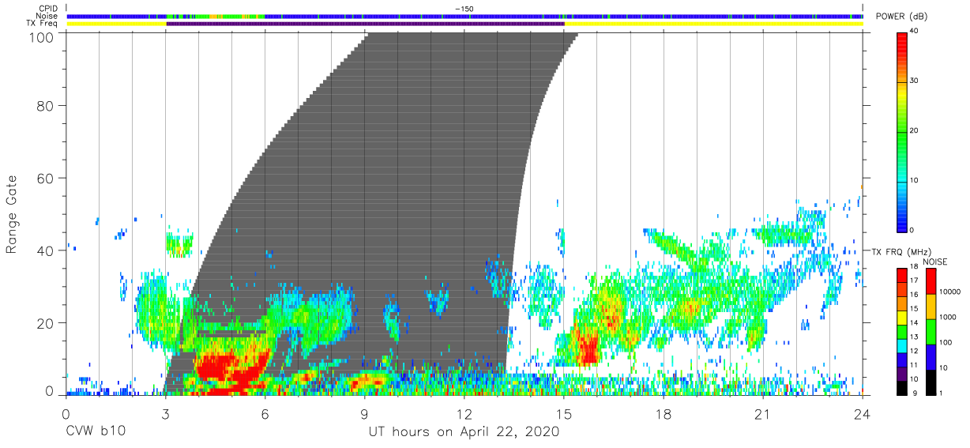
Task: Click x-axis tick label '6'
Action: click(x=265, y=415)
